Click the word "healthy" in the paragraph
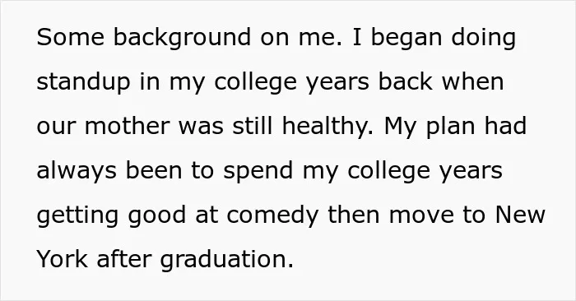 [x=326, y=127]
